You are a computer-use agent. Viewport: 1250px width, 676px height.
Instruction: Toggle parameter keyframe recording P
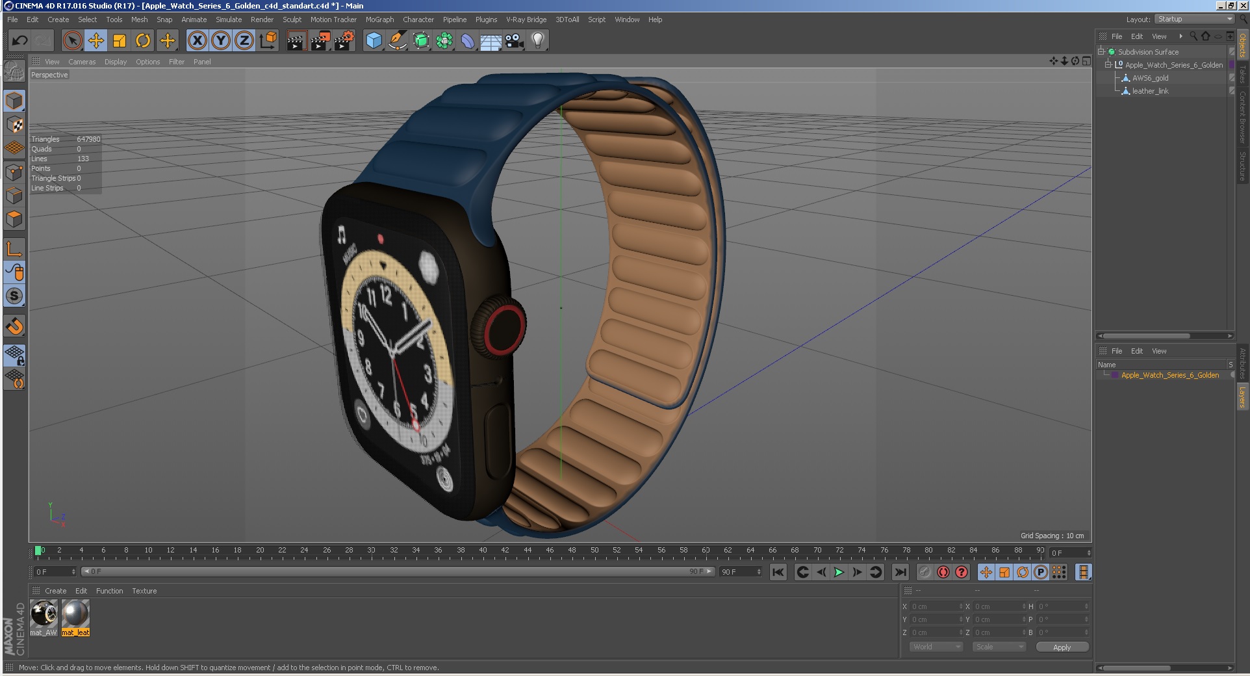(1040, 572)
